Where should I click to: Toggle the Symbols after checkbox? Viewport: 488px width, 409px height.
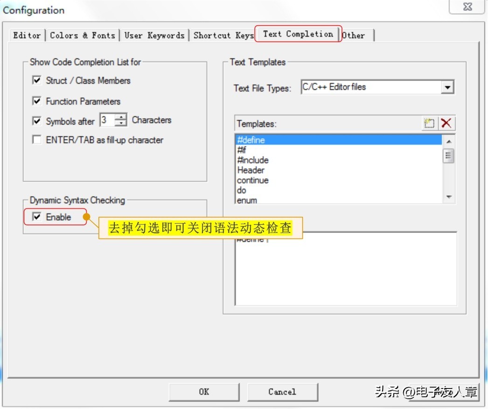pos(36,120)
